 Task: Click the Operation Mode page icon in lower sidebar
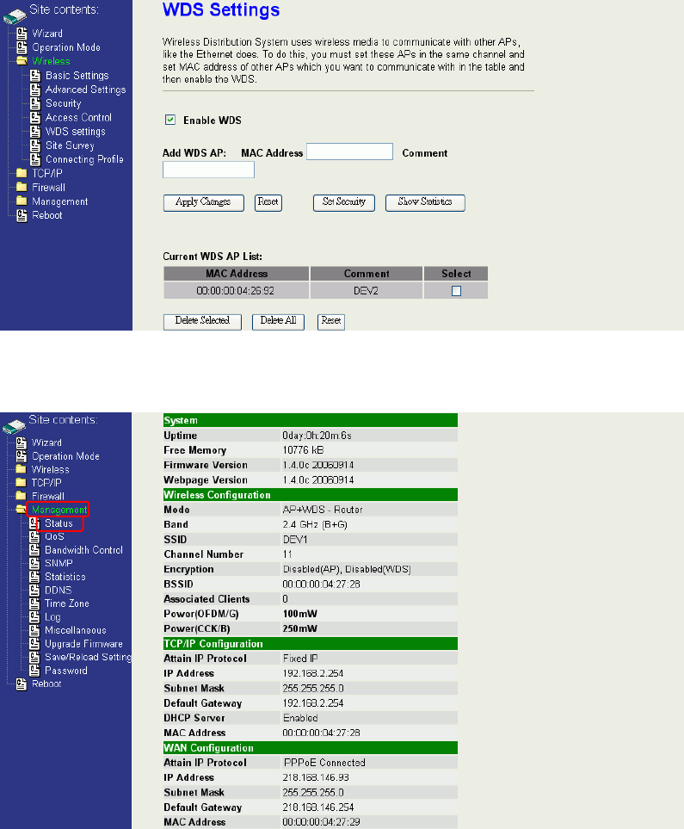[x=22, y=455]
